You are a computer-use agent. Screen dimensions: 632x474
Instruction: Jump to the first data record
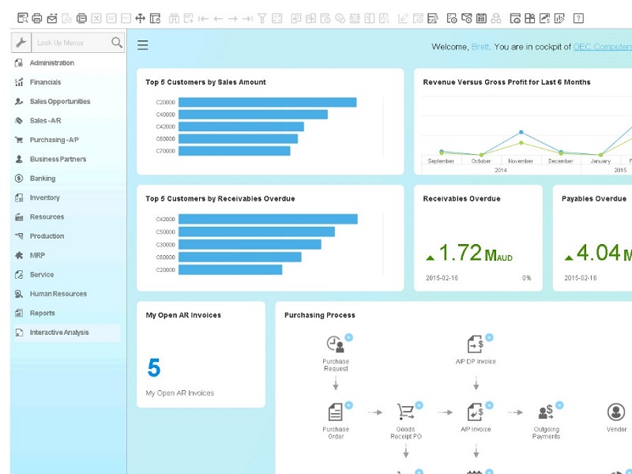(204, 18)
